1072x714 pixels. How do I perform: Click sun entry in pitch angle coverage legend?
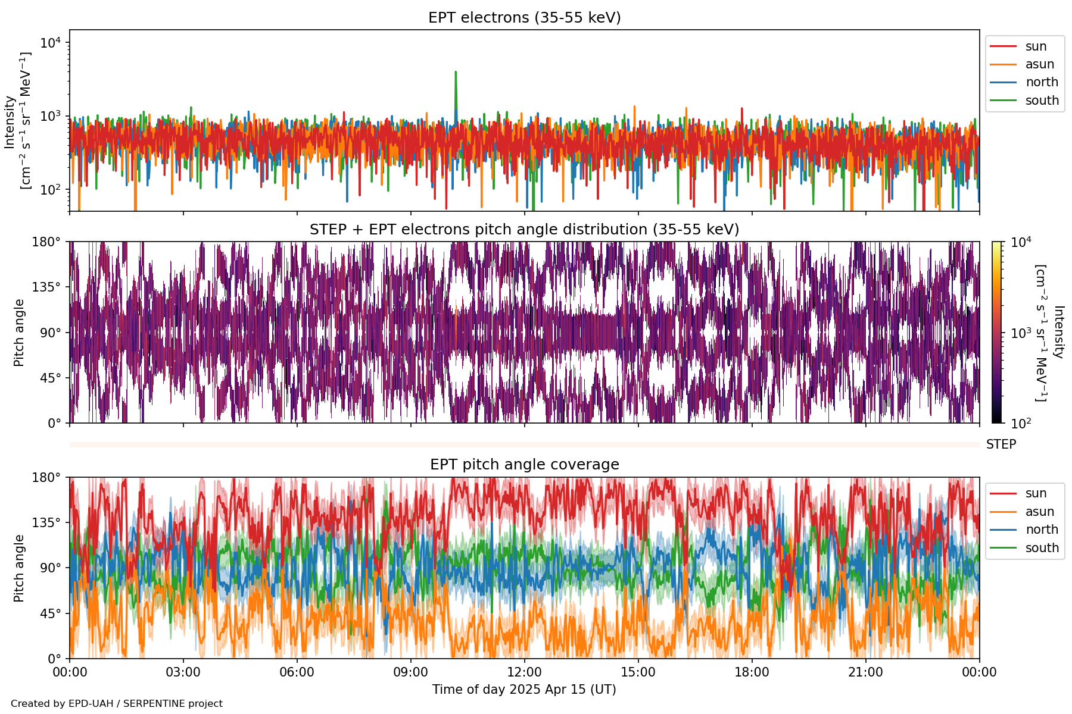[1036, 493]
